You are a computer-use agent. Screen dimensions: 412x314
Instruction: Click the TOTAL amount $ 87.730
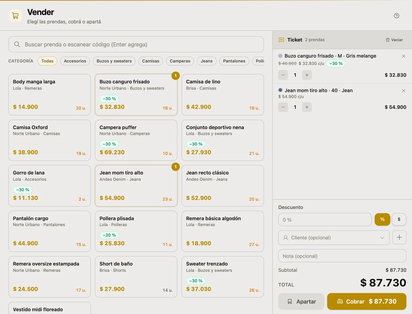tap(383, 283)
